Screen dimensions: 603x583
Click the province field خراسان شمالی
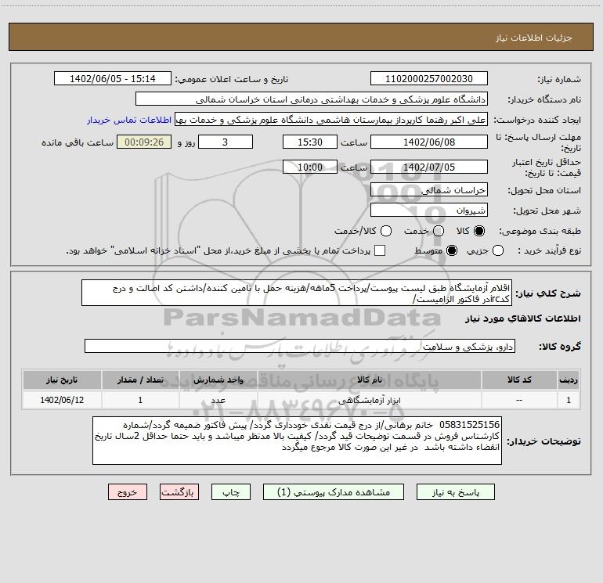429,190
